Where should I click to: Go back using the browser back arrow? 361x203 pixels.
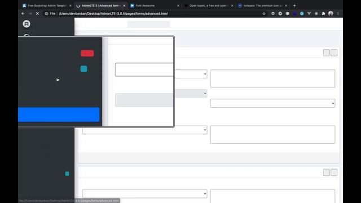[x=23, y=14]
